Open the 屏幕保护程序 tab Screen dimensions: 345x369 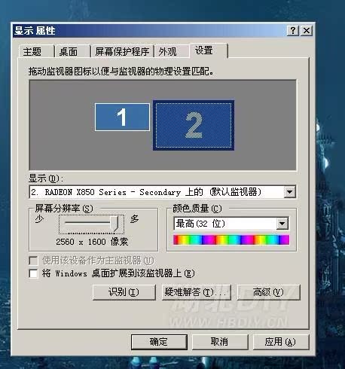tap(122, 52)
